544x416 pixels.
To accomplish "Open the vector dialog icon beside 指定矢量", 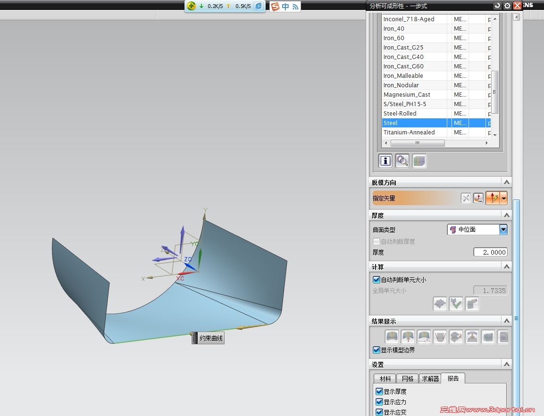I will [x=478, y=198].
